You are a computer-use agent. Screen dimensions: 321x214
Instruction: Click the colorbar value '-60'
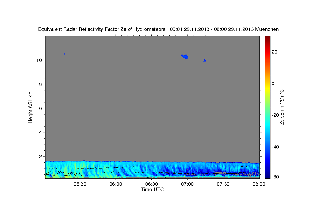(x=275, y=177)
